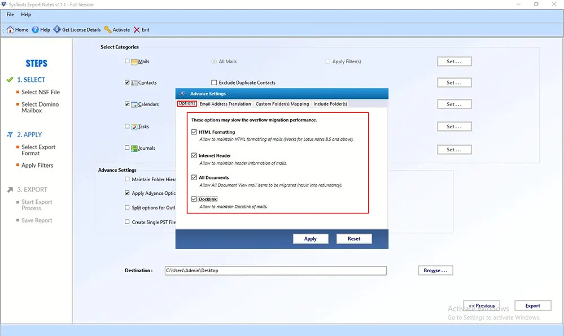Click the Journals category icon
Screen dimensions: 564x336
click(134, 148)
